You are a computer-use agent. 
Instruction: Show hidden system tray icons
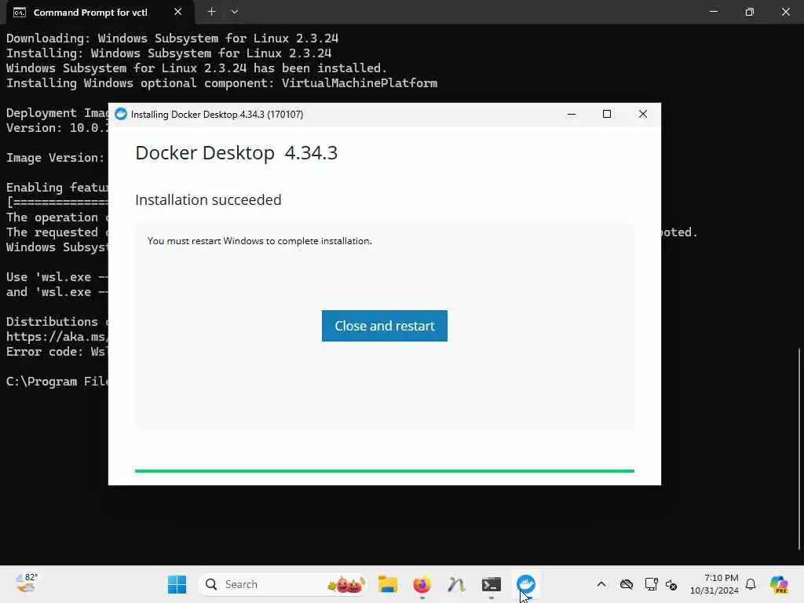(601, 584)
